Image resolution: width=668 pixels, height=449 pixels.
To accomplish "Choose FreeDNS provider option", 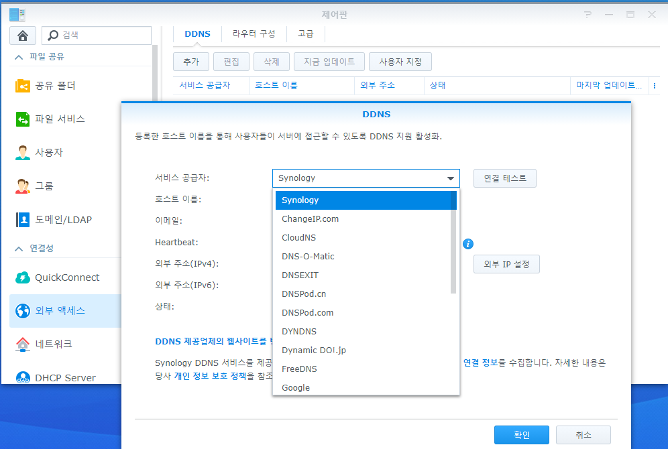I will (366, 369).
